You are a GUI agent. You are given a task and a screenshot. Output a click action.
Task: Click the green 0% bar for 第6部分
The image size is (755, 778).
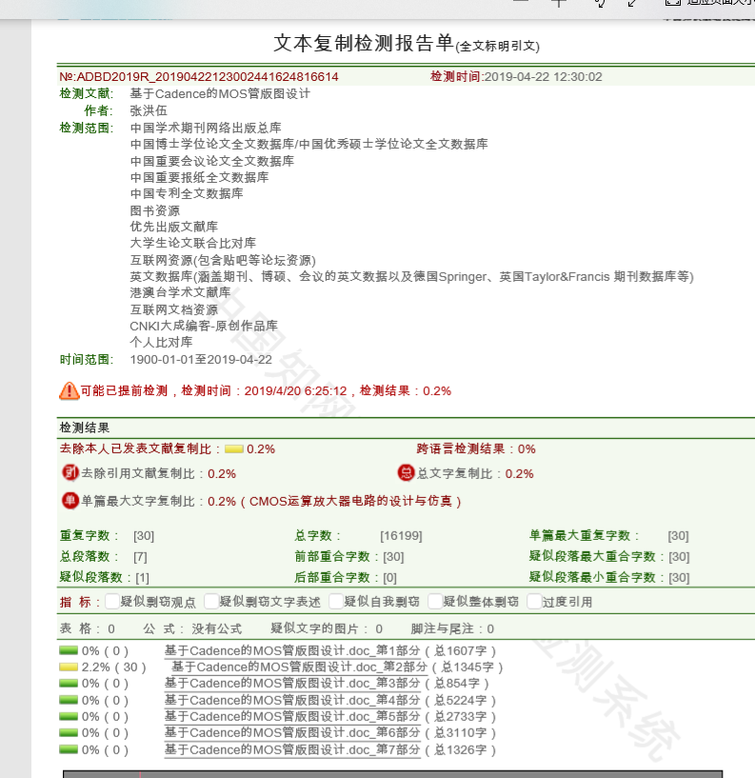point(69,733)
